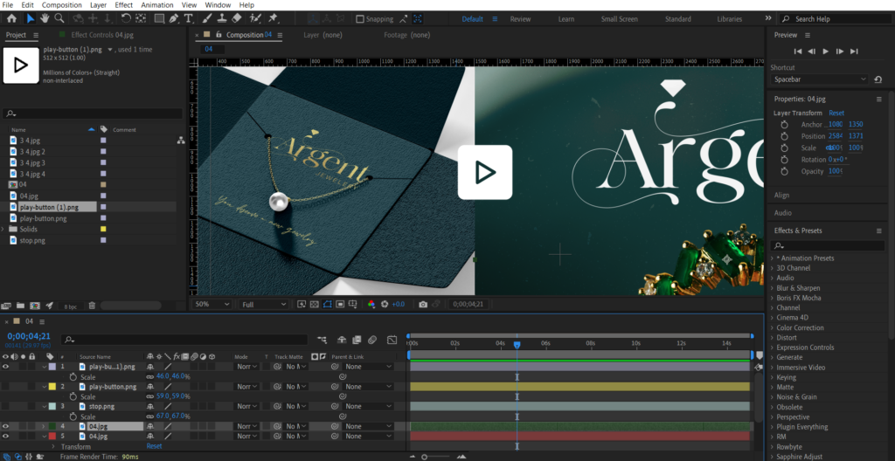Enable Motion Blur switch for the timeline

pos(372,340)
